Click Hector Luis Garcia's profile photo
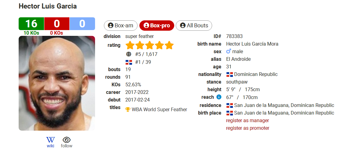This screenshot has width=357, height=151. [57, 83]
